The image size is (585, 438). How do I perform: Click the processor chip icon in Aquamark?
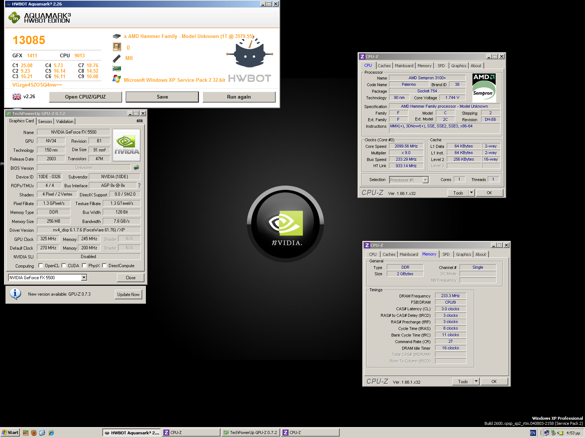pos(117,36)
